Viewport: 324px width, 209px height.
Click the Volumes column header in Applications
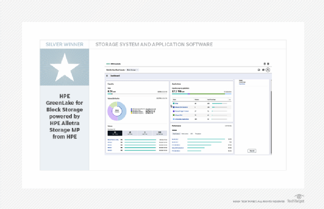point(196,100)
